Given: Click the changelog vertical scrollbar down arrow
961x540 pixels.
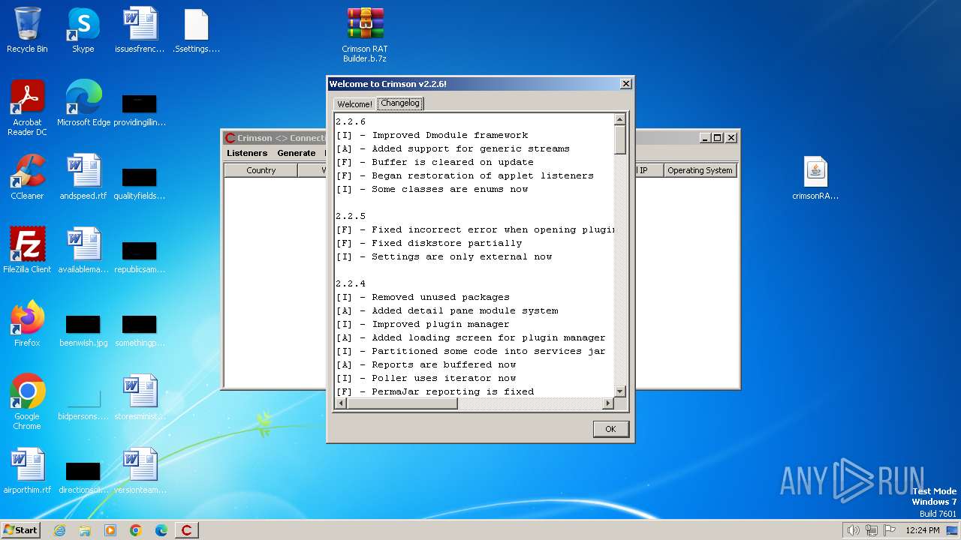Looking at the screenshot, I should coord(620,391).
